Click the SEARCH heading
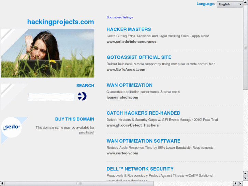Image resolution: width=248 pixels, height=186 pixels. click(85, 86)
